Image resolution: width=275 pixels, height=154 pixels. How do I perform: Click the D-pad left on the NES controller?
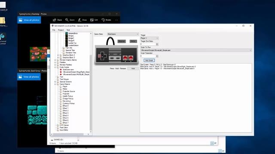tap(99, 56)
